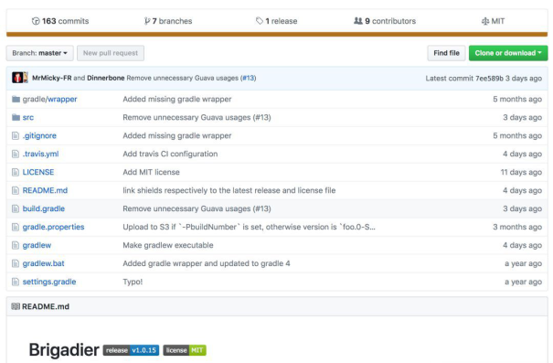
Task: Open the gradle.properties file
Action: click(53, 227)
